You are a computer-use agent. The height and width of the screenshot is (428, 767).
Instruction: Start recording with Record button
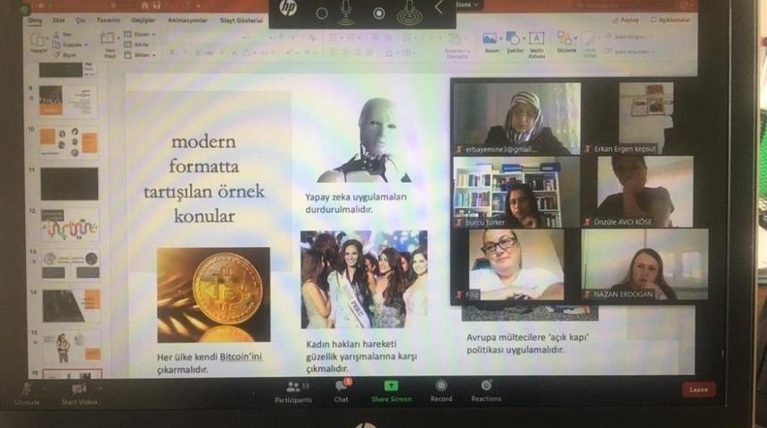pyautogui.click(x=441, y=391)
